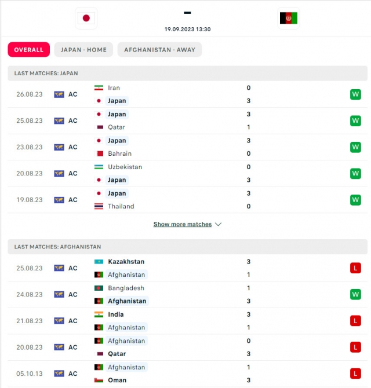Click the India flag icon
Image resolution: width=371 pixels, height=388 pixels.
pos(99,314)
